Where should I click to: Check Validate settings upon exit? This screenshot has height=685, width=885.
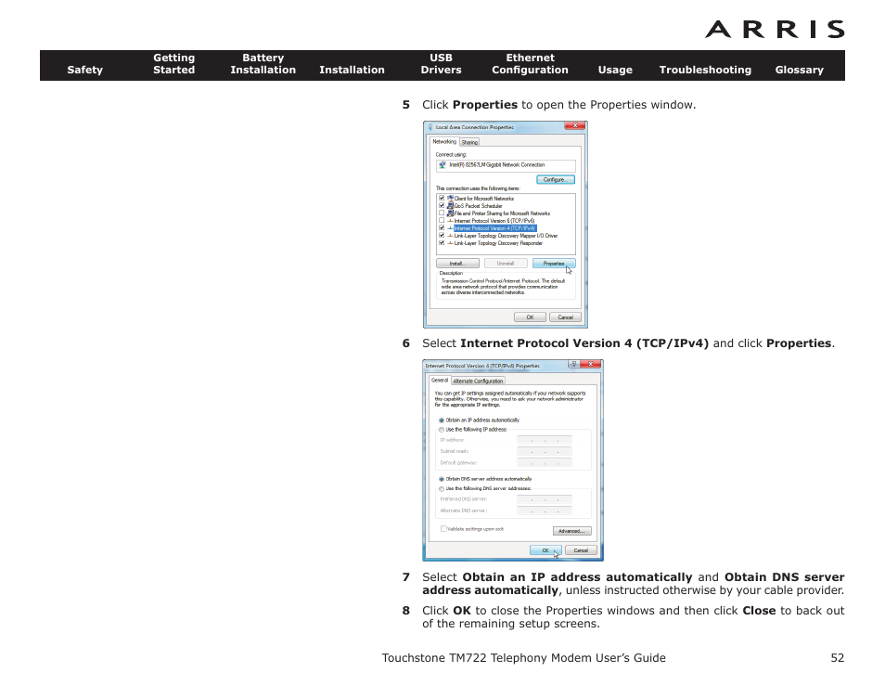[443, 528]
